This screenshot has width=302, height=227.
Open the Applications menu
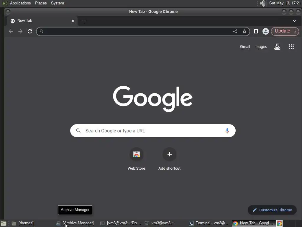click(x=20, y=3)
